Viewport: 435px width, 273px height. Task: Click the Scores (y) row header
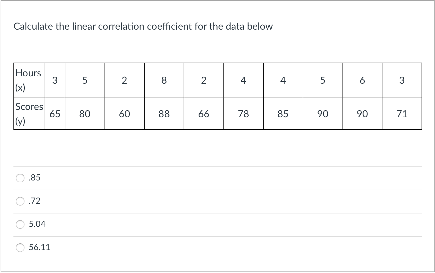pyautogui.click(x=28, y=113)
